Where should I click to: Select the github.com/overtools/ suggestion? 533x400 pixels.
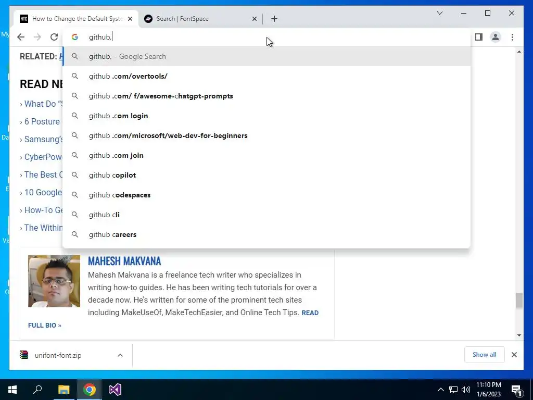(266, 76)
